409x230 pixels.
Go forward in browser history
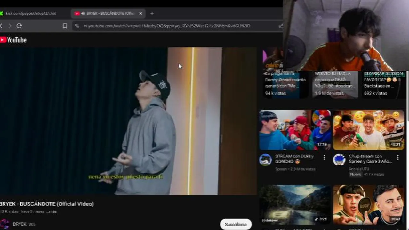click(10, 26)
